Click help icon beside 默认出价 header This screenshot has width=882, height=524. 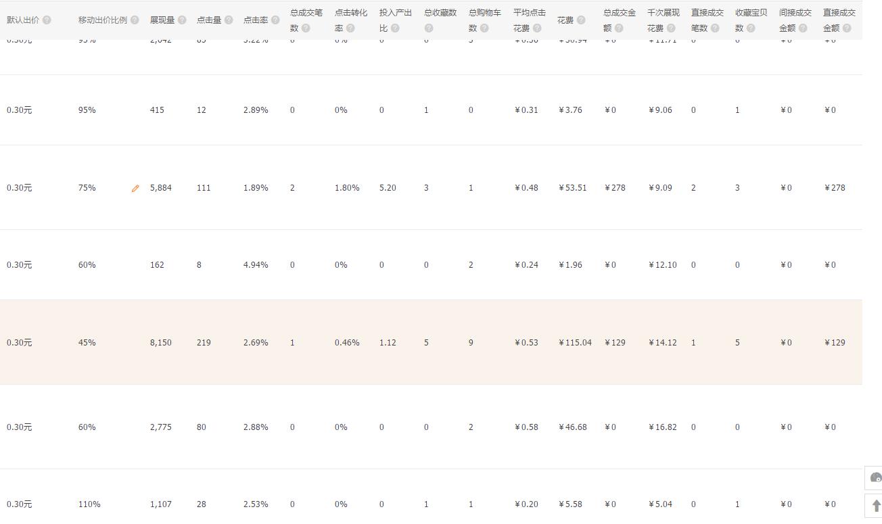click(x=47, y=20)
